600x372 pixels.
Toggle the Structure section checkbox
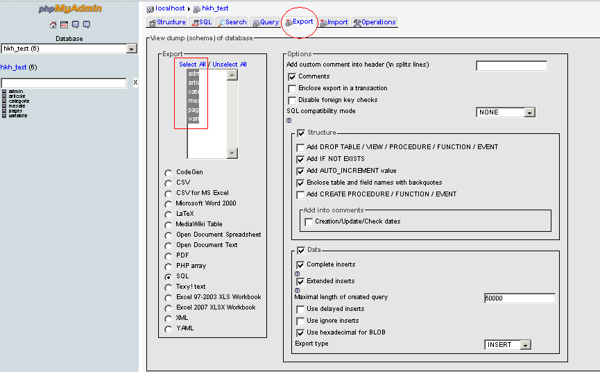pos(301,133)
